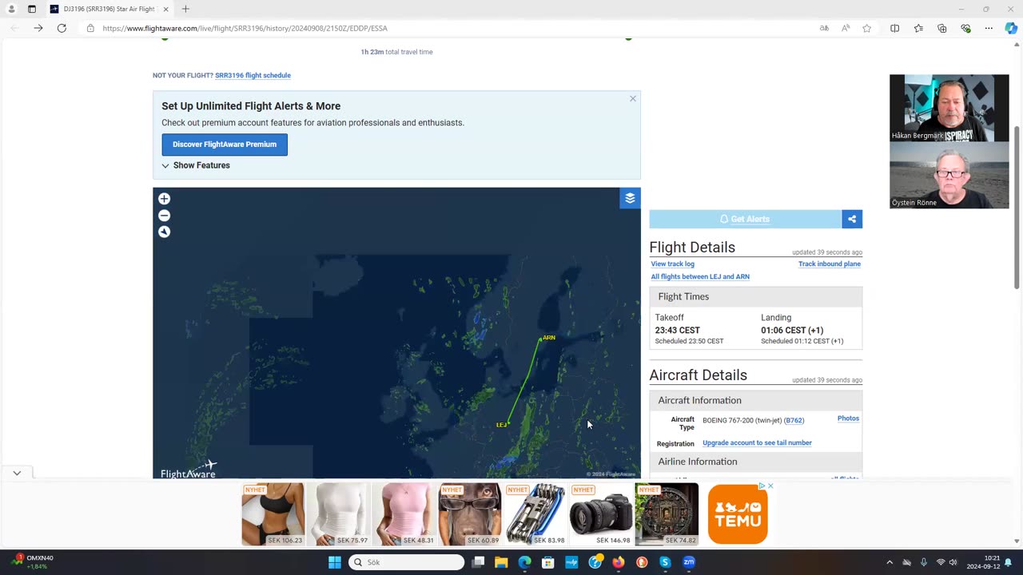Open the ornate carving ad SEK 74.82

667,514
